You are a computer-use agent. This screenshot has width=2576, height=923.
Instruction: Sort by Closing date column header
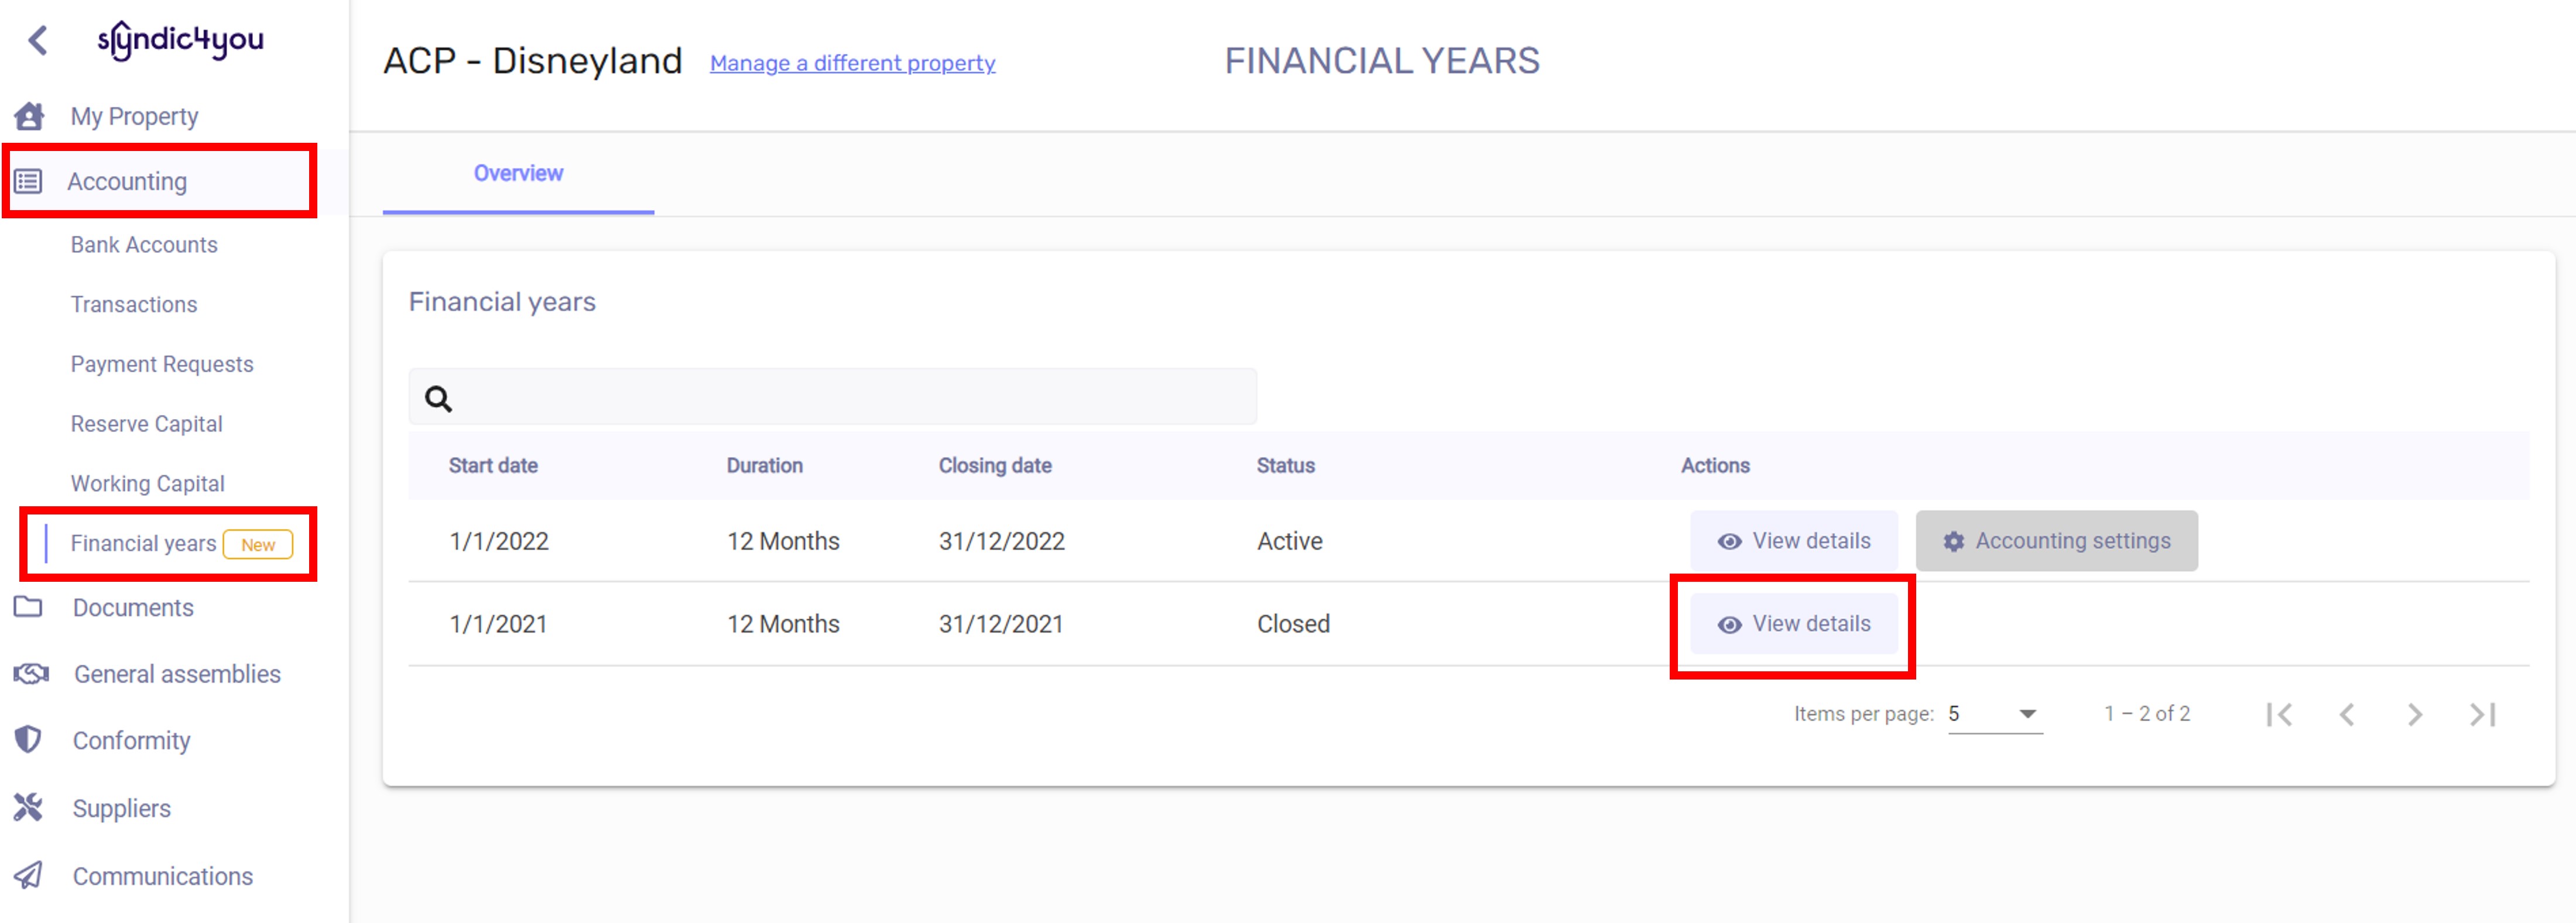click(995, 466)
